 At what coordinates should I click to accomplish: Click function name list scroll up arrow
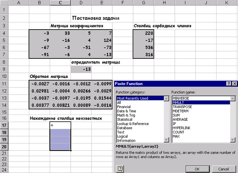pos(233,99)
